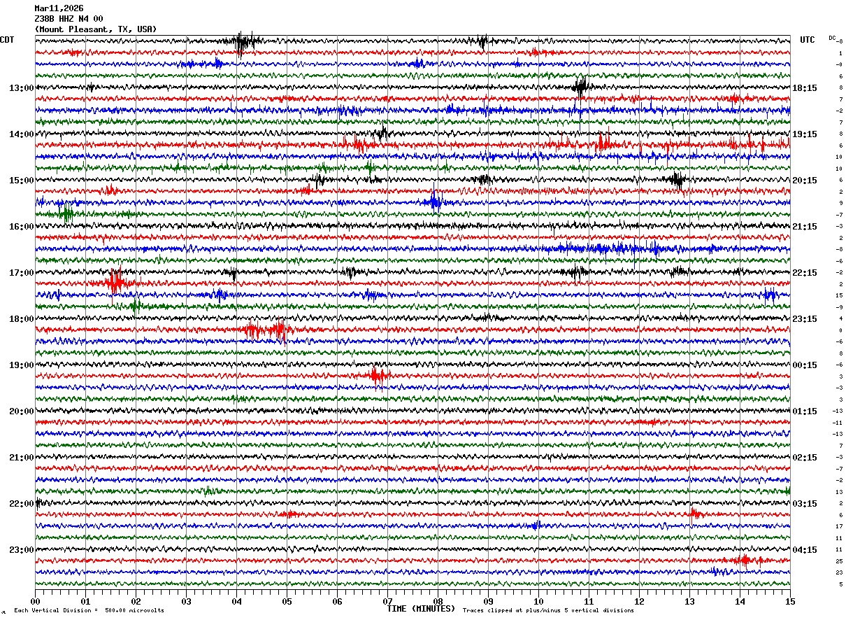Click the 19:15 UTC time label
846x620 pixels.
click(805, 134)
